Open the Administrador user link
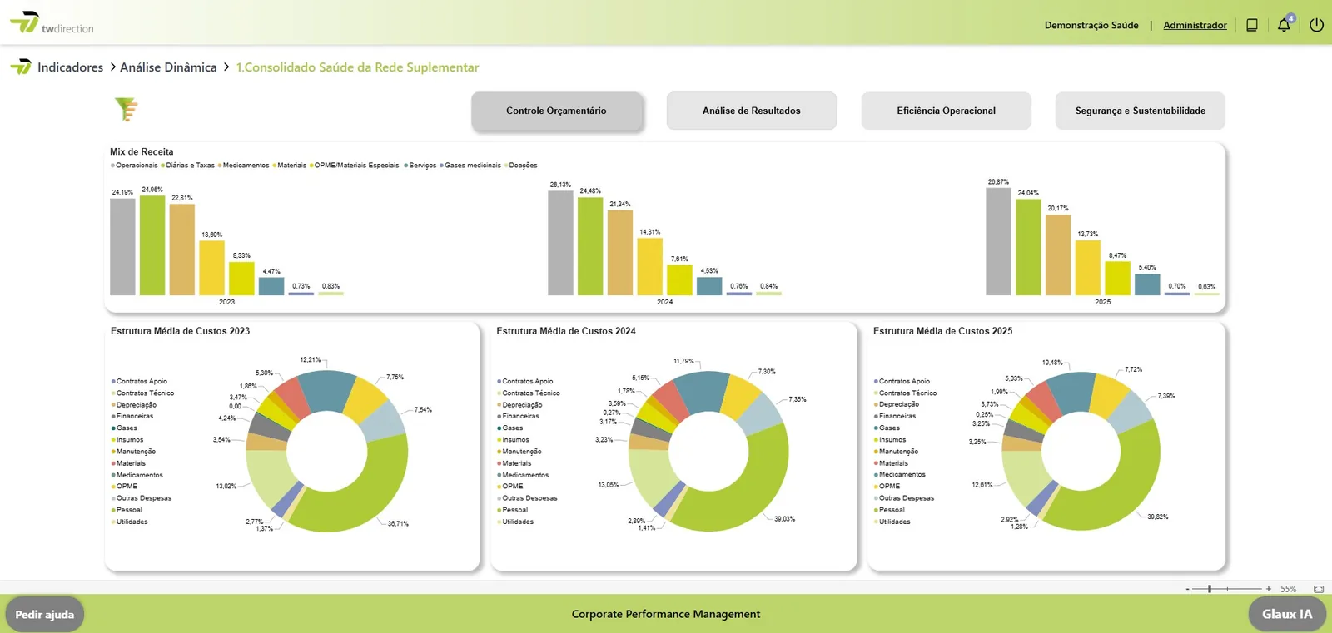This screenshot has height=633, width=1332. click(1195, 25)
